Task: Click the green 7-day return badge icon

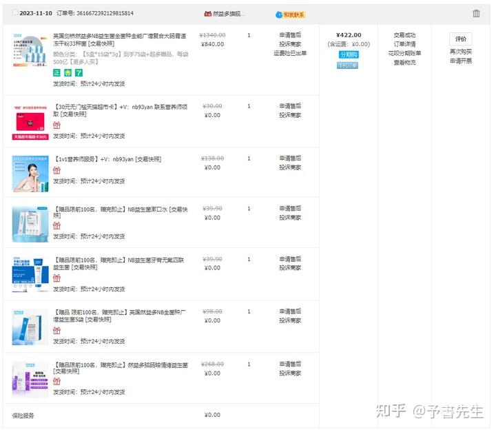Action: (x=79, y=73)
